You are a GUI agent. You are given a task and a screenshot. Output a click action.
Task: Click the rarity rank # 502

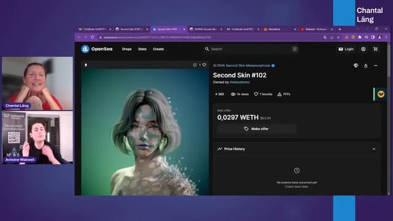pyautogui.click(x=220, y=94)
